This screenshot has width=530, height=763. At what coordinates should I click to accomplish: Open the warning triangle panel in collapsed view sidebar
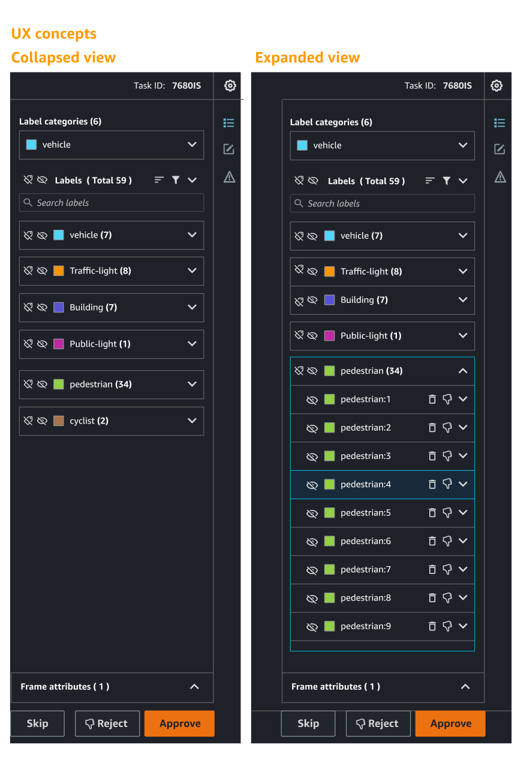[x=229, y=176]
